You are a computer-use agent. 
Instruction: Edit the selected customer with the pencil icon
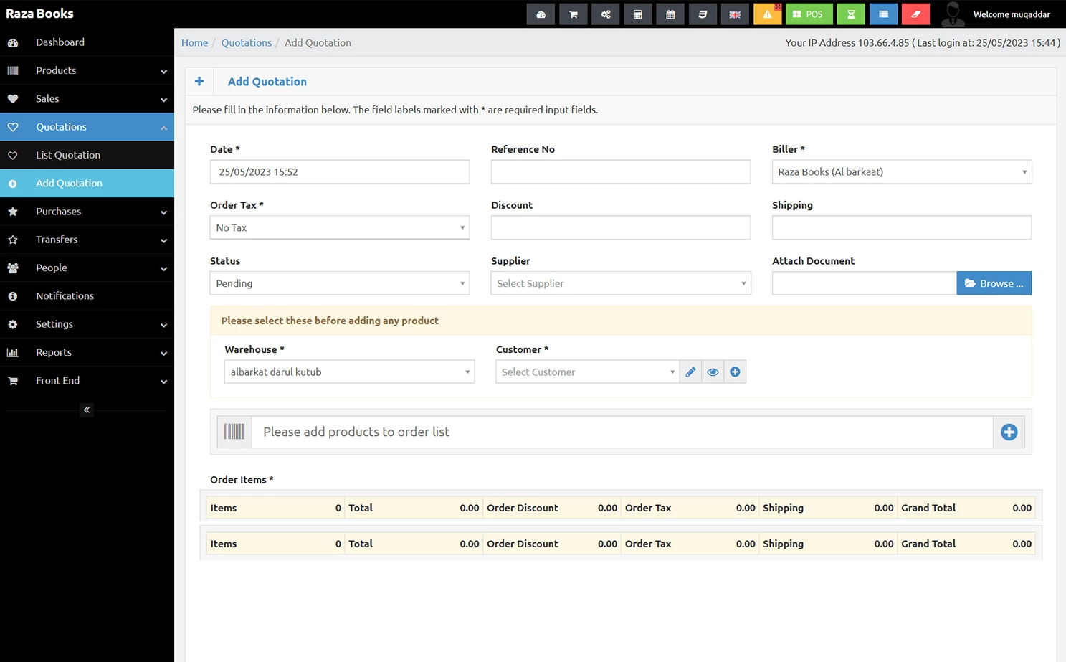tap(690, 372)
